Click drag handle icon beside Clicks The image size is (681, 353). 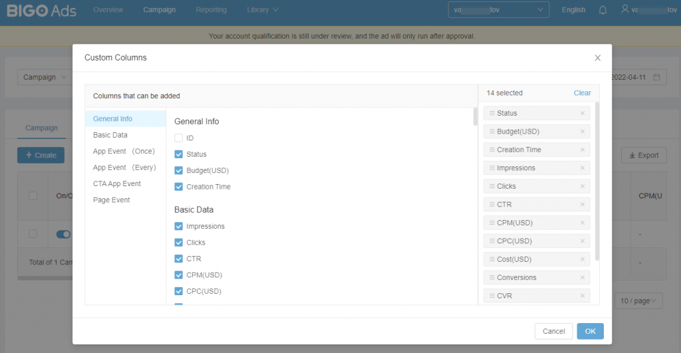(x=492, y=187)
